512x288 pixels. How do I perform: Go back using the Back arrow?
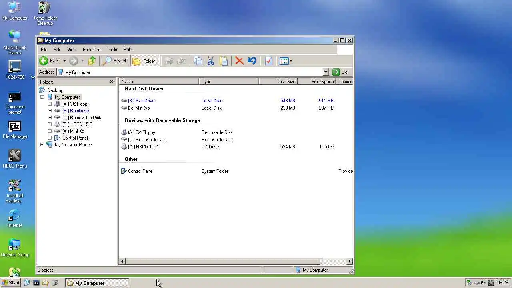[50, 61]
